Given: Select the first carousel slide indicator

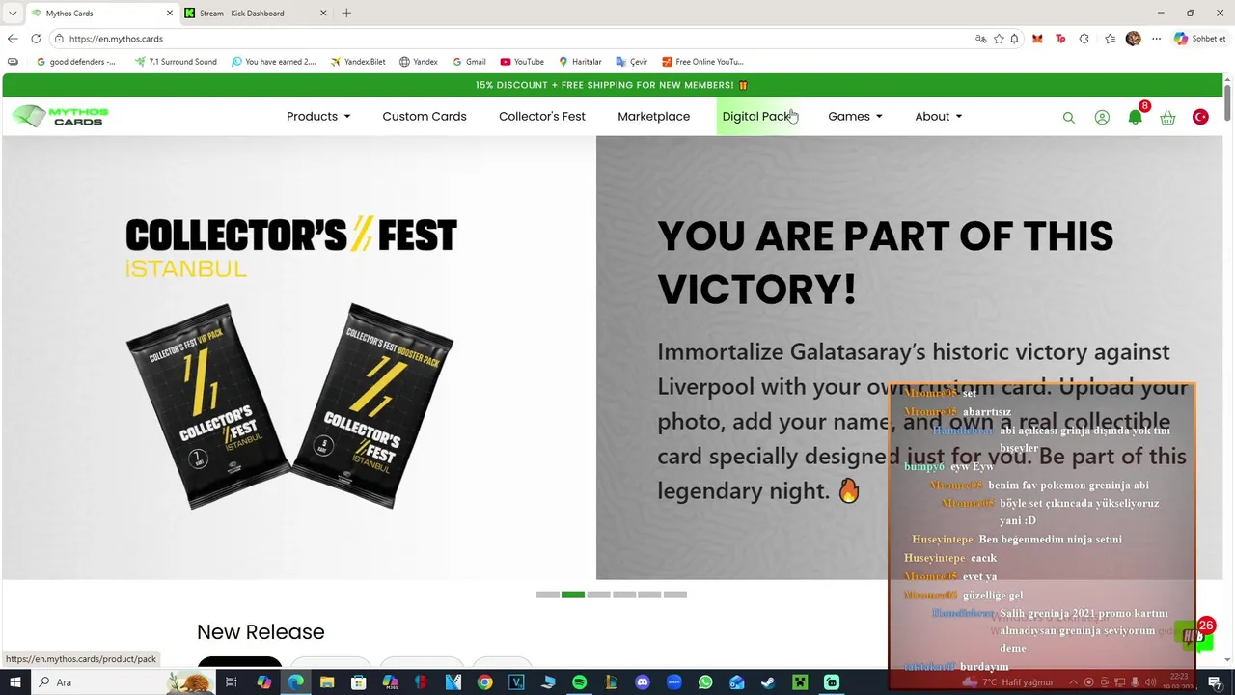Looking at the screenshot, I should pos(547,595).
